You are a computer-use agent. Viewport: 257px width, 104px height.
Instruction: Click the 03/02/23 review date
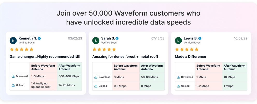75,38
